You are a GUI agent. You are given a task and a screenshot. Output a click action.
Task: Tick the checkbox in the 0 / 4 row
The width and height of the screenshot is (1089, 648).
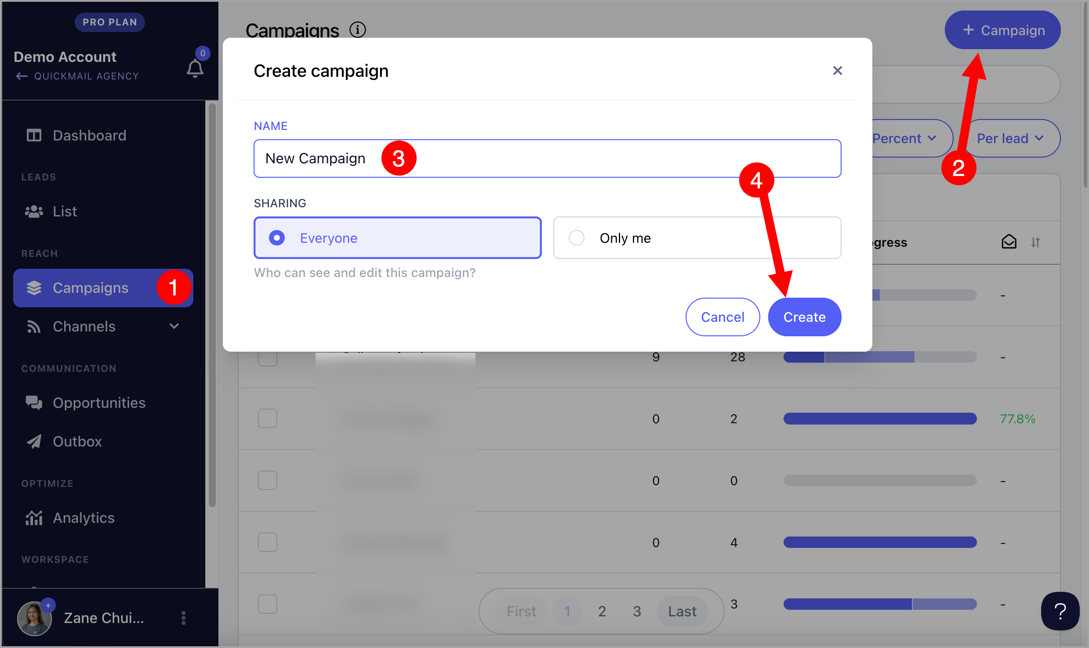[267, 542]
